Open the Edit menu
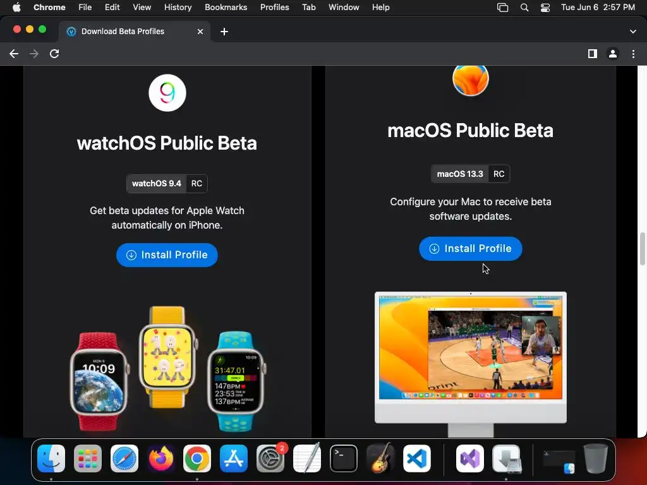Screen dimensions: 647x485 (x=112, y=8)
